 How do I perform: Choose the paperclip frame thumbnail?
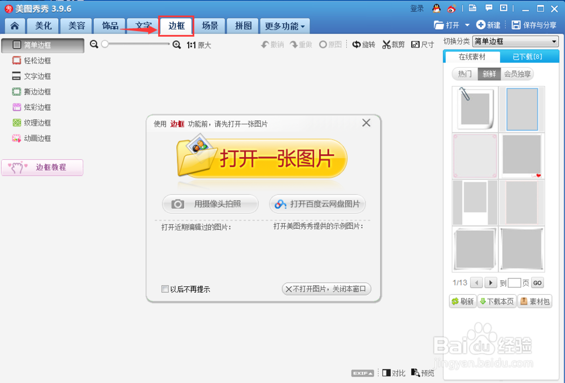(x=475, y=109)
